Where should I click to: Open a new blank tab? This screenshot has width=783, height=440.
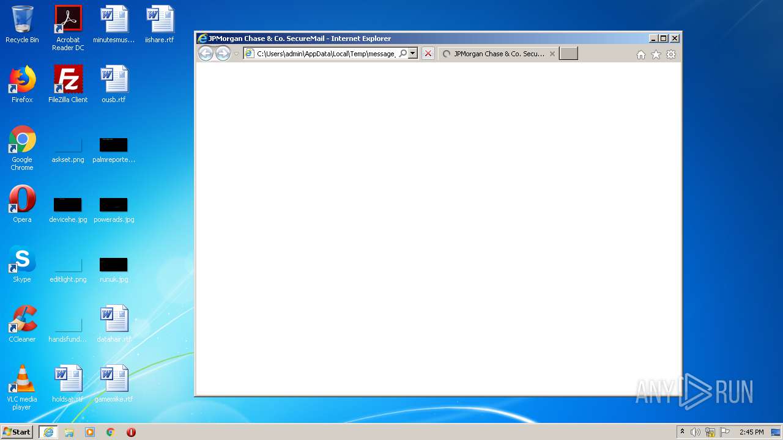pyautogui.click(x=568, y=54)
